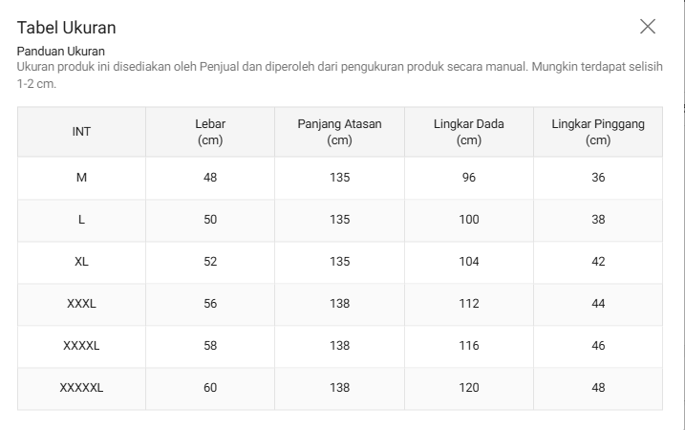Screen dimensions: 685x430
Task: Select the size L row label
Action: [81, 220]
